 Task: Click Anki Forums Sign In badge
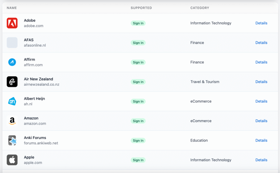[x=138, y=141]
